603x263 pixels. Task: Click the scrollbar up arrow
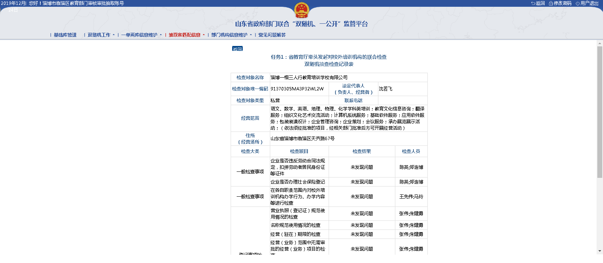click(x=600, y=44)
